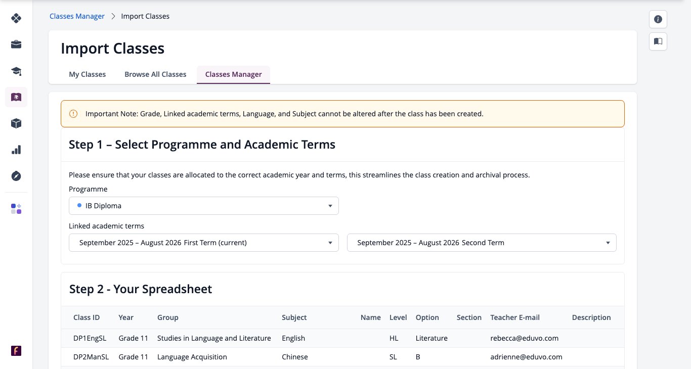The width and height of the screenshot is (691, 369).
Task: Select the Classes Manager tab
Action: [233, 74]
